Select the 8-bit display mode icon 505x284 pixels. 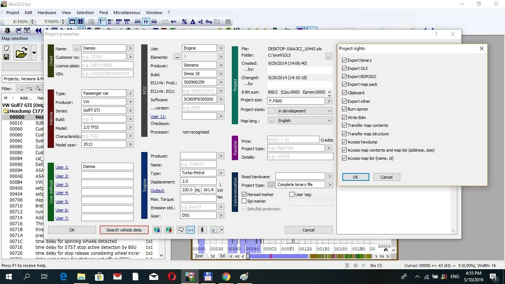pyautogui.click(x=102, y=22)
